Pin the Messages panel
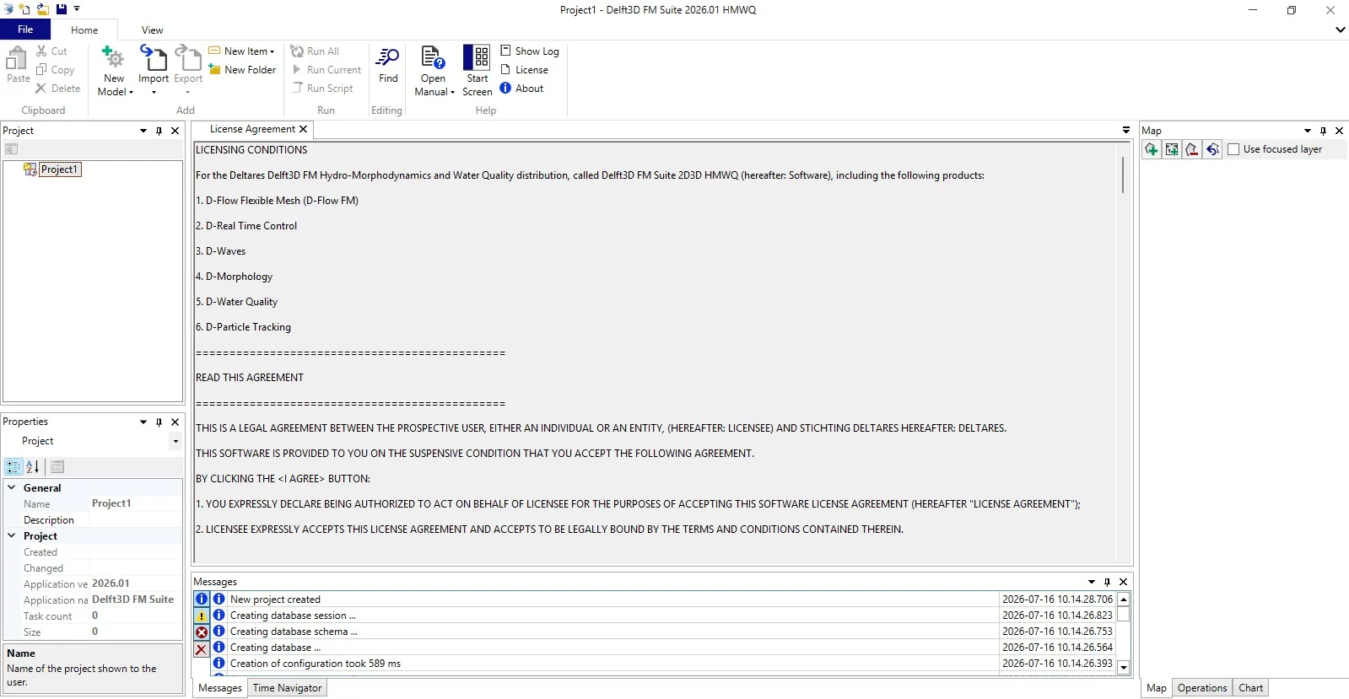 point(1107,582)
